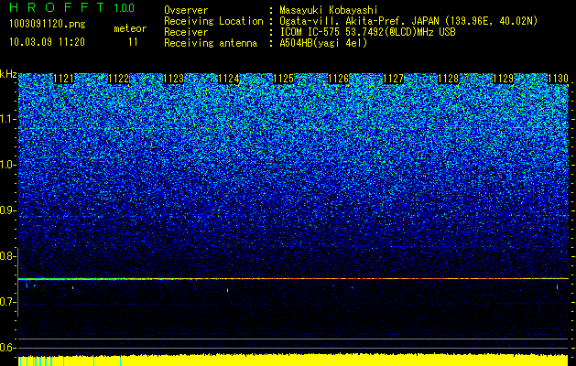Select the ICOM IC-575 53.7492 MHz USB text
This screenshot has width=576, height=366.
[x=367, y=32]
